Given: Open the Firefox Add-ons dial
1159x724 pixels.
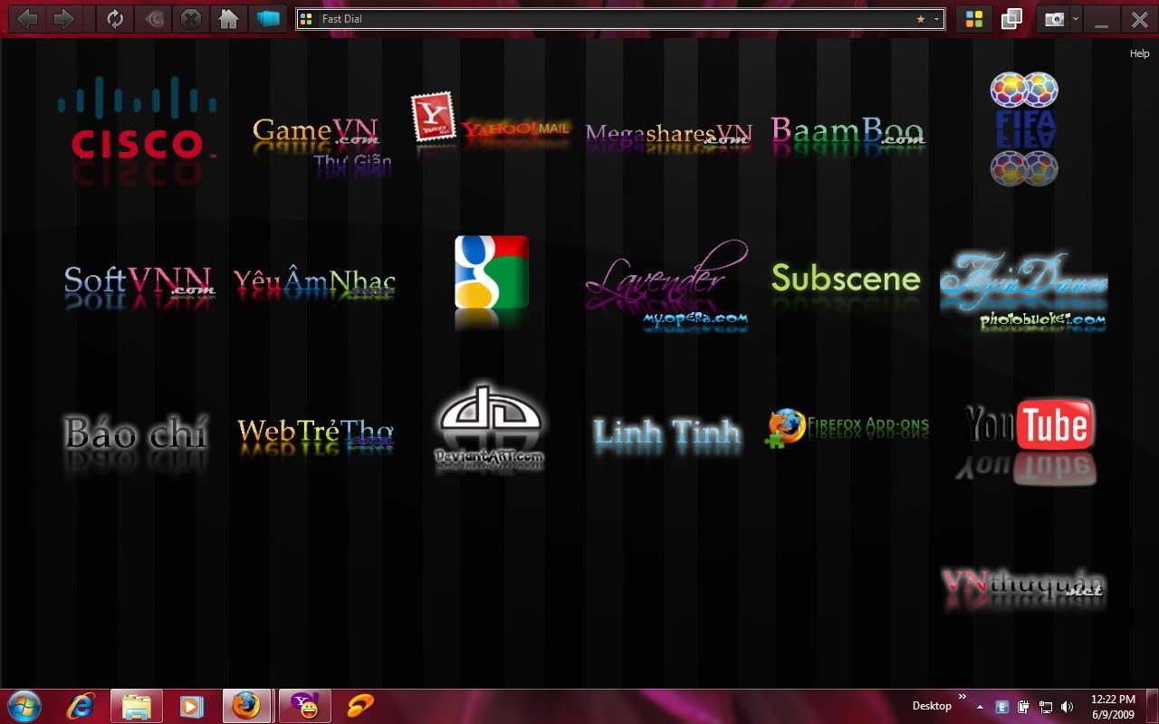Looking at the screenshot, I should click(847, 427).
